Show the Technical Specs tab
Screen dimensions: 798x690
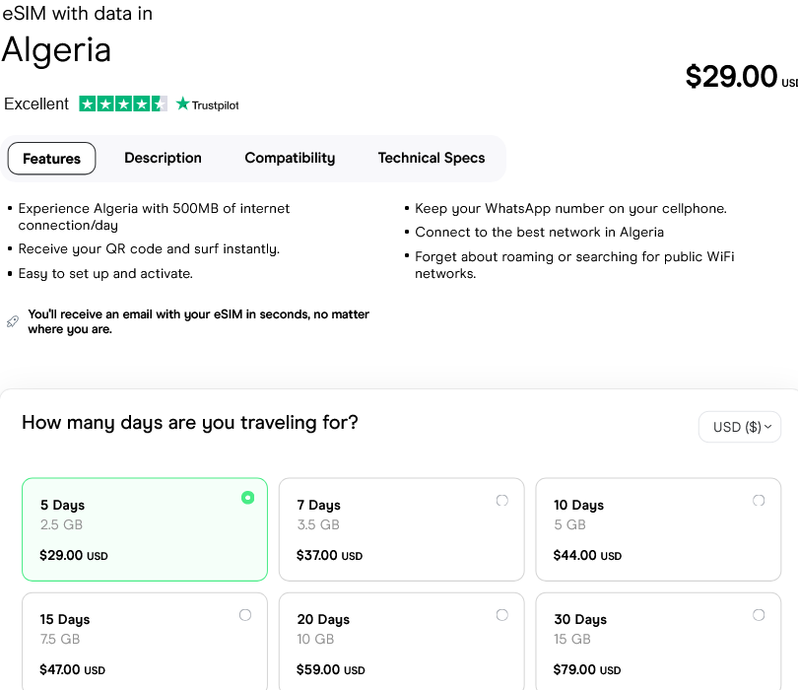point(432,158)
